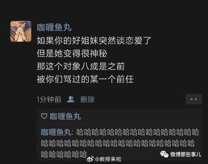
Task: Select post line 那这个对象八成是之前
Action: [x=81, y=66]
